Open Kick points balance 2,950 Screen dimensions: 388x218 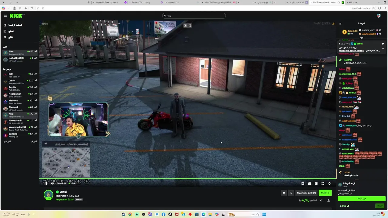point(344,206)
